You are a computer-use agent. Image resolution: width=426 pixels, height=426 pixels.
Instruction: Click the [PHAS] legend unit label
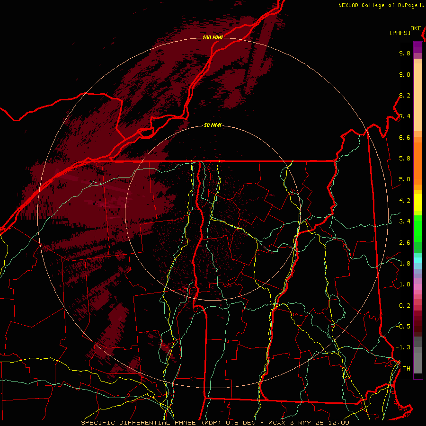[x=400, y=33]
